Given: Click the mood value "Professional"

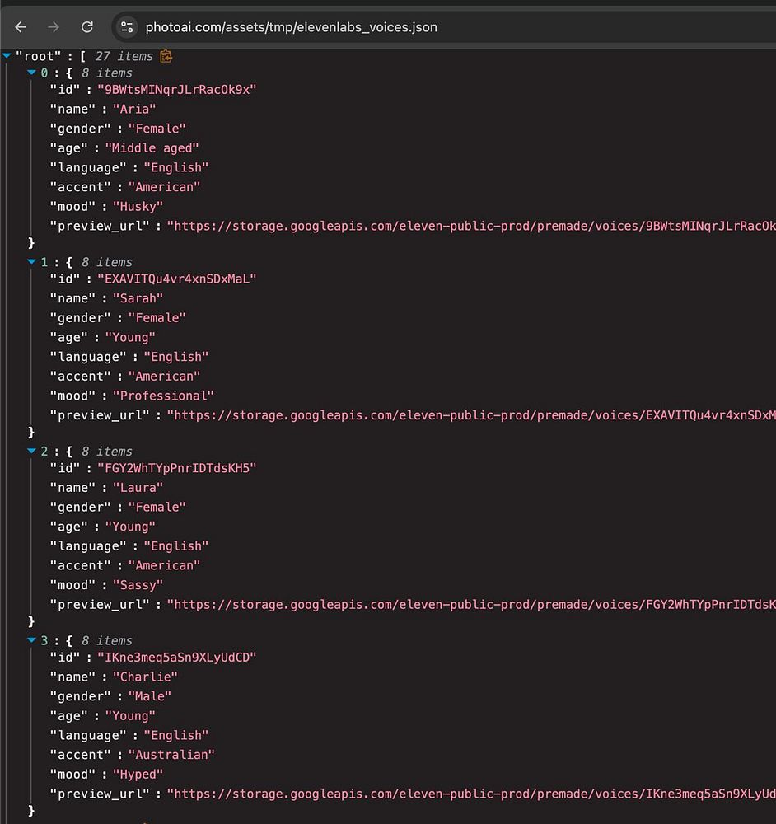Looking at the screenshot, I should 163,396.
